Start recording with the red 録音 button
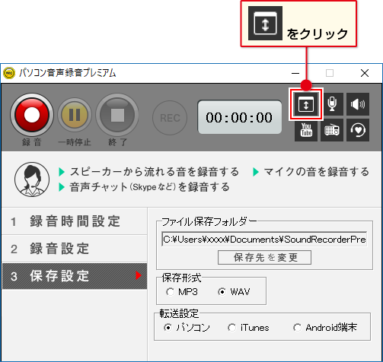The height and width of the screenshot is (362, 383). [x=32, y=115]
